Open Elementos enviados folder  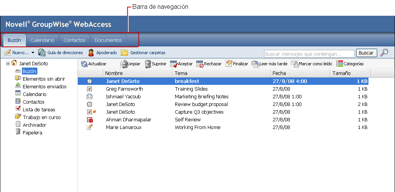45,87
